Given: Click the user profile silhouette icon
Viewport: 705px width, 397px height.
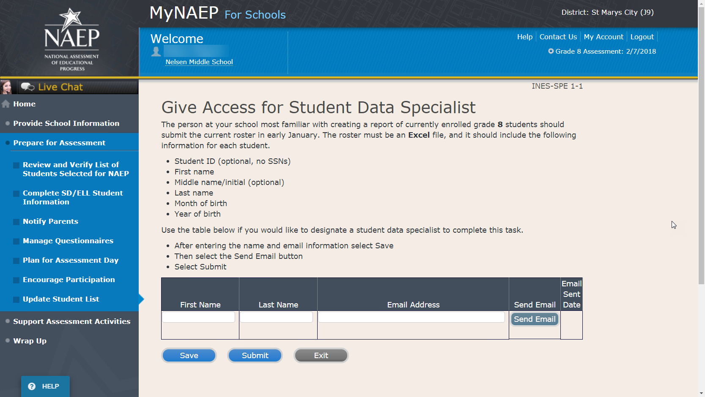Looking at the screenshot, I should pos(156,52).
